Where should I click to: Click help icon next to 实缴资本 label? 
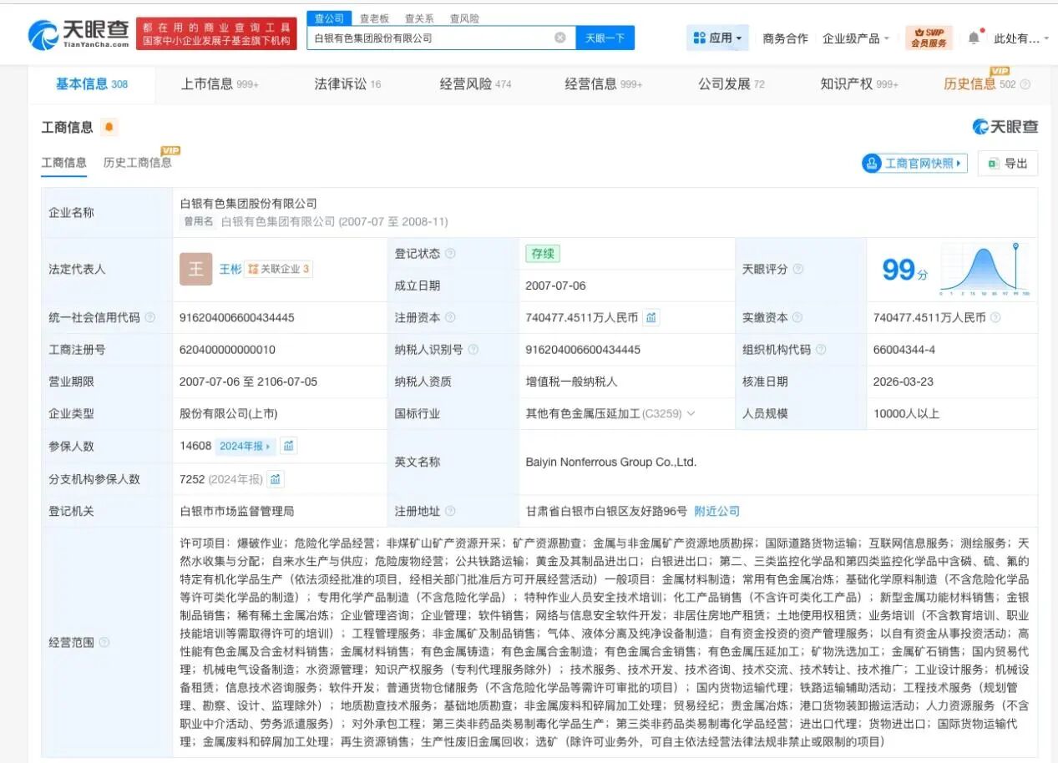click(x=797, y=317)
